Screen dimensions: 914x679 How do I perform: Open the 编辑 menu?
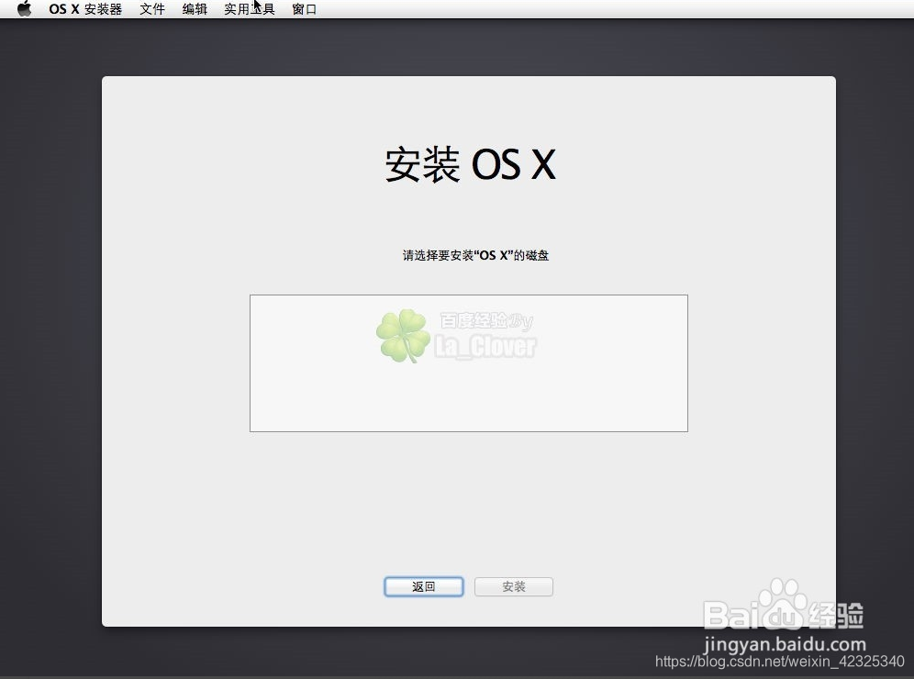195,9
